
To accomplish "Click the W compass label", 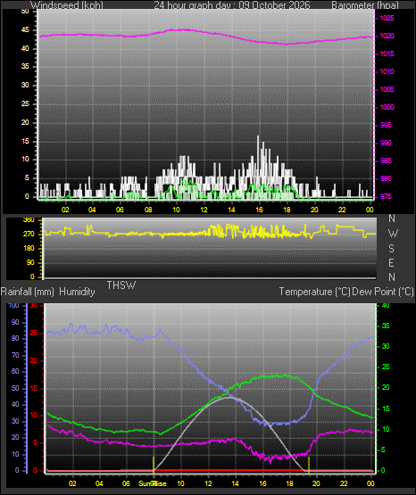I will pos(393,234).
